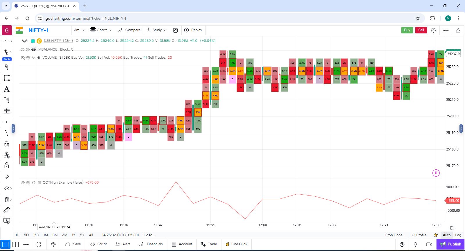
Task: Click the GoTo date field
Action: click(x=149, y=235)
